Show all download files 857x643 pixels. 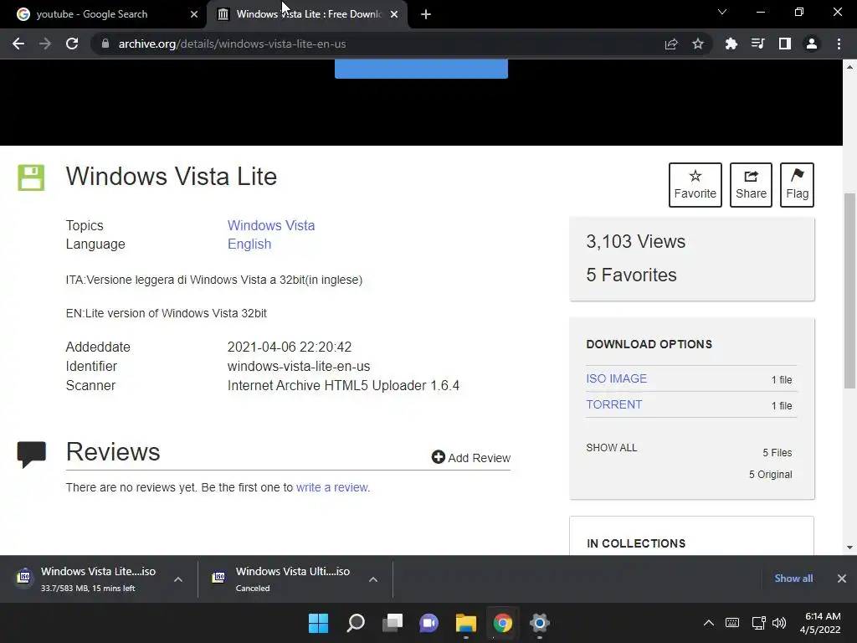(612, 448)
